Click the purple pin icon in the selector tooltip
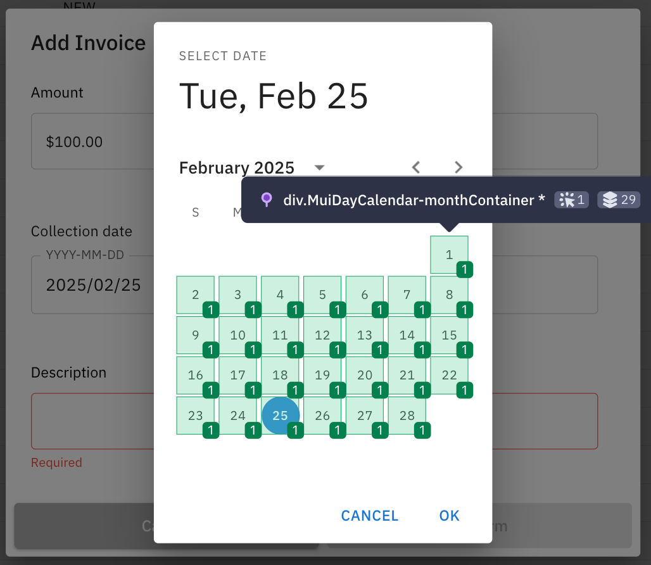 266,200
